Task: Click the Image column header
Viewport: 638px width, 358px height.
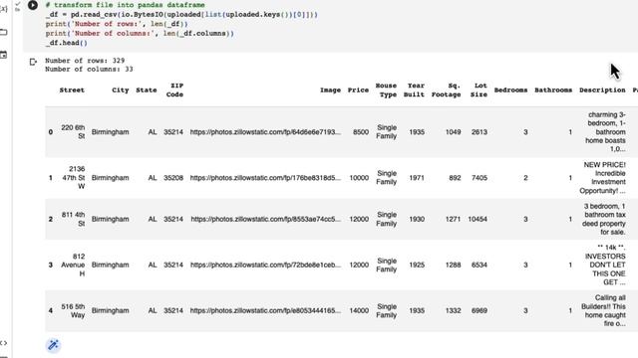Action: coord(330,90)
